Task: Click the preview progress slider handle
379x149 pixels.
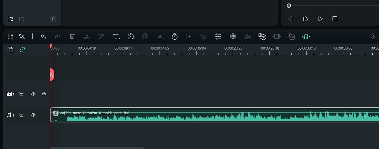Action: tap(289, 6)
